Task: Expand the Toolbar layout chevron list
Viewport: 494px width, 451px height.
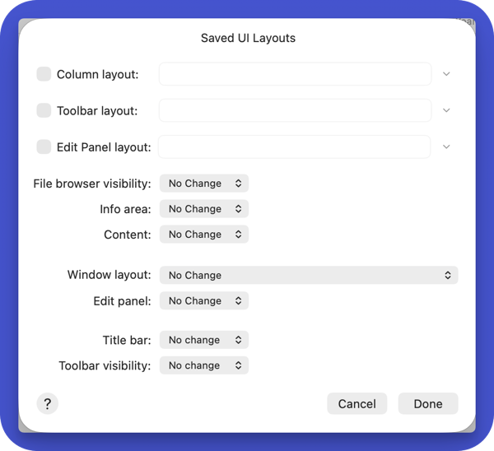Action: 446,110
